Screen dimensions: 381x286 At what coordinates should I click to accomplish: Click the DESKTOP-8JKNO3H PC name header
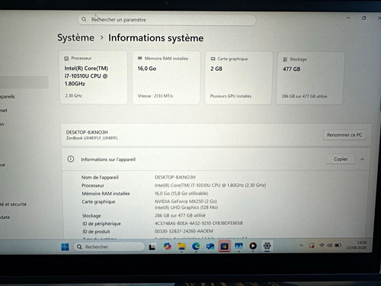(x=87, y=132)
